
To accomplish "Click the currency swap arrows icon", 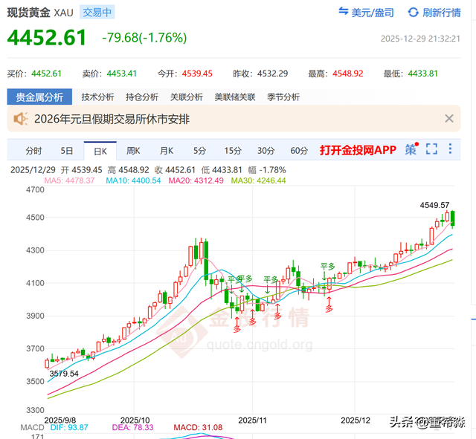I will (344, 13).
